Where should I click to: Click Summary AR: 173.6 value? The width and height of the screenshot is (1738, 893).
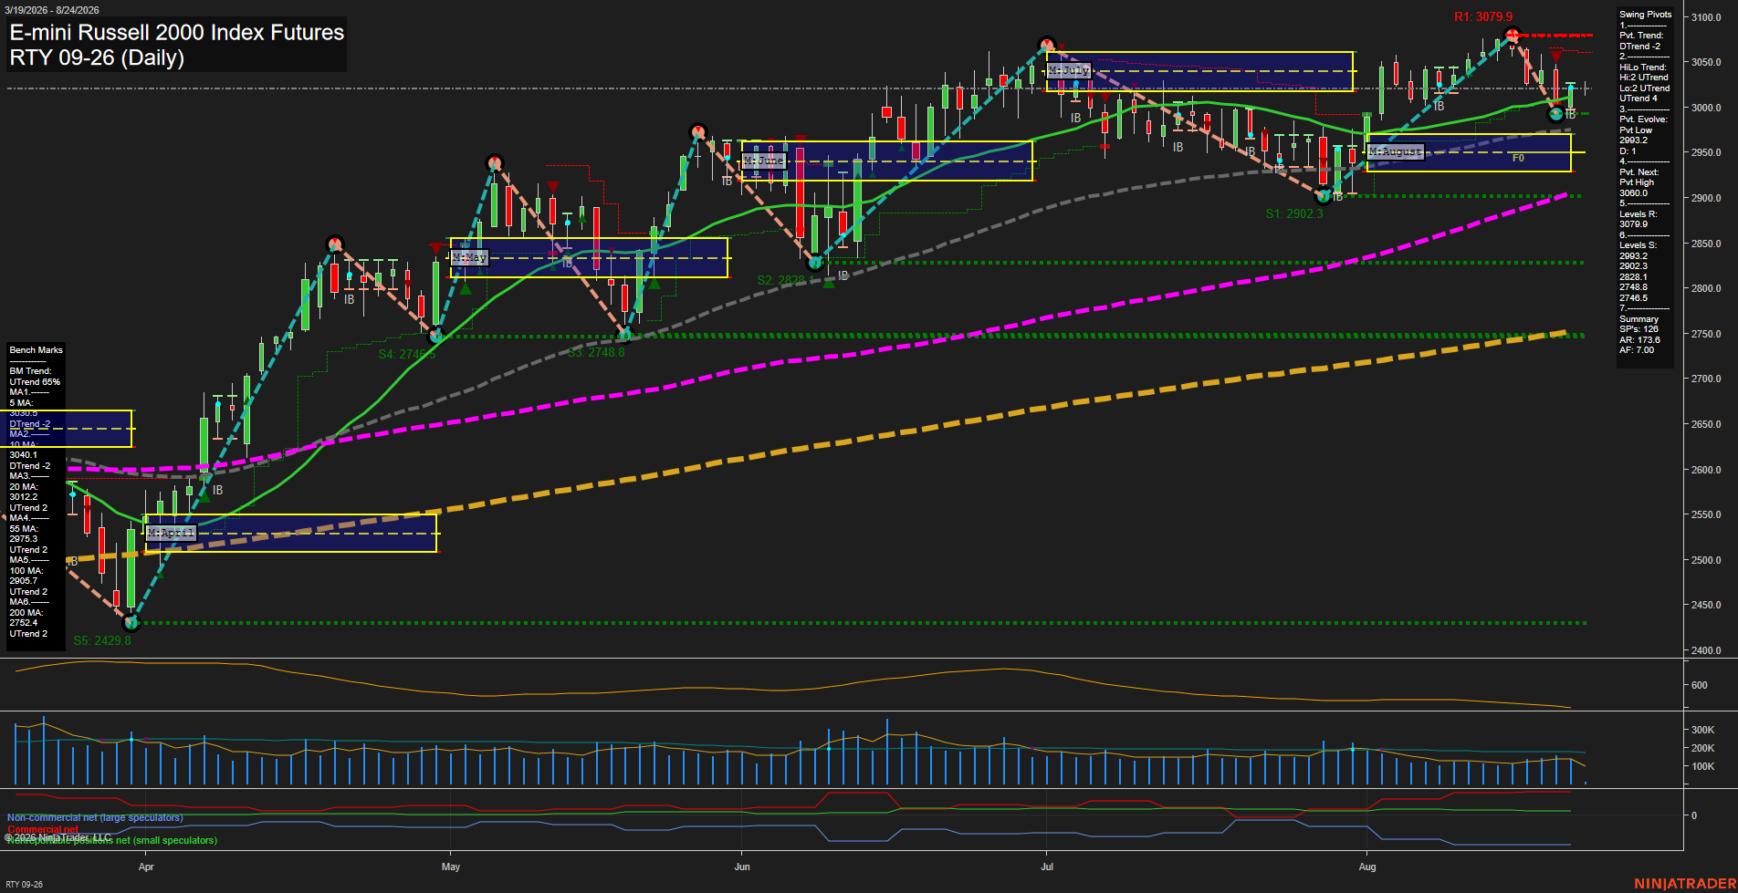pos(1640,340)
